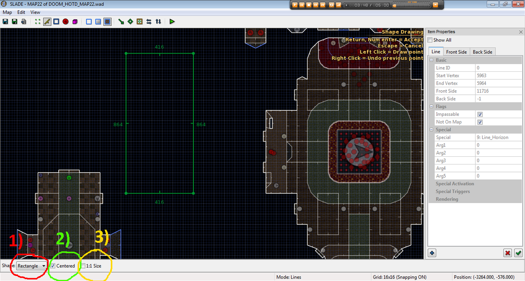This screenshot has width=525, height=281.
Task: Run the map with green play icon
Action: pyautogui.click(x=172, y=21)
